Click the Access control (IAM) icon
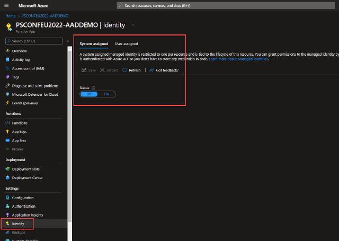 (7, 68)
